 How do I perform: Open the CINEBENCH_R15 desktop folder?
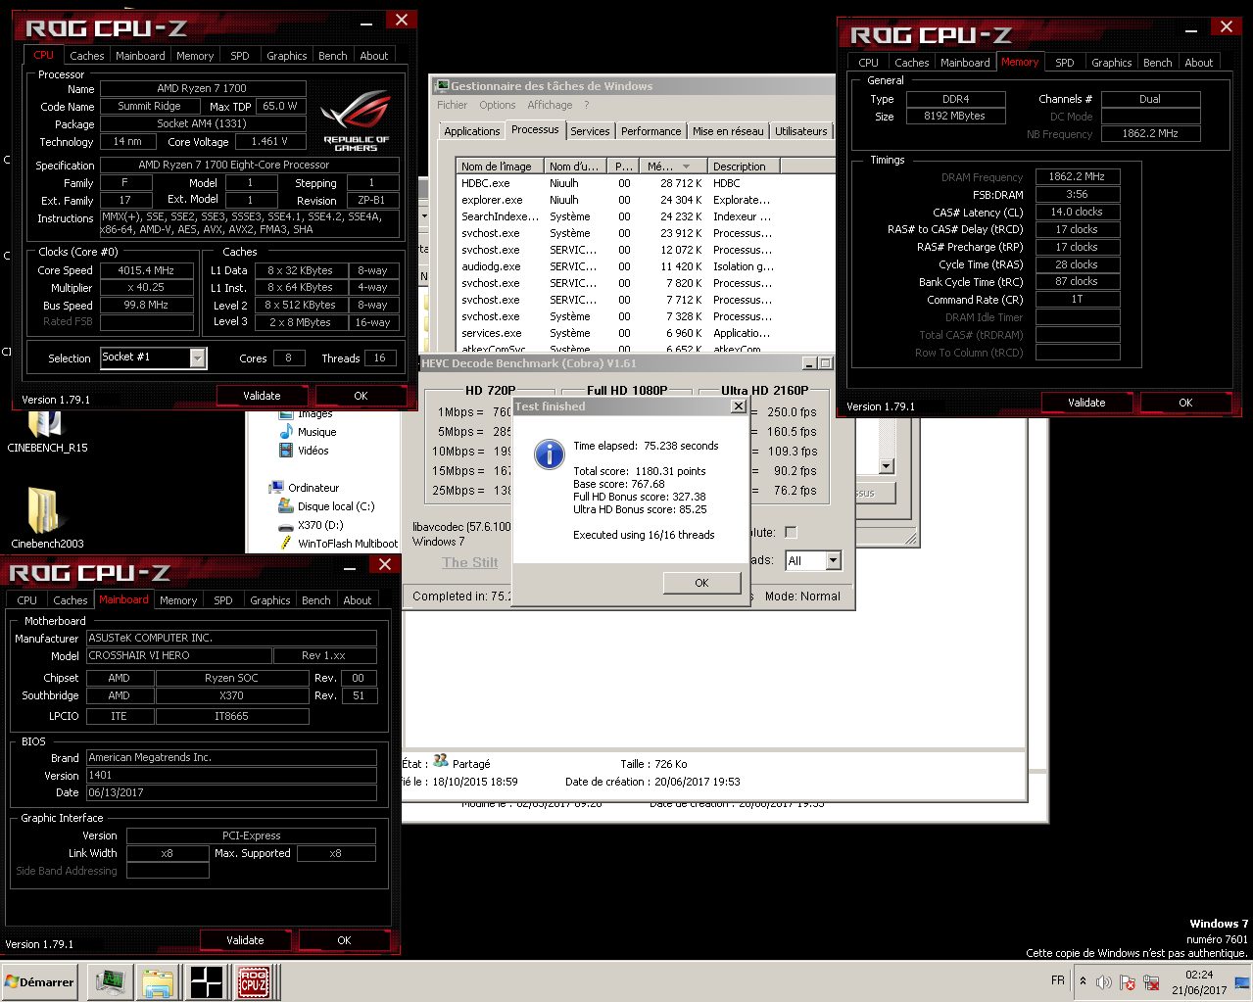pyautogui.click(x=46, y=432)
